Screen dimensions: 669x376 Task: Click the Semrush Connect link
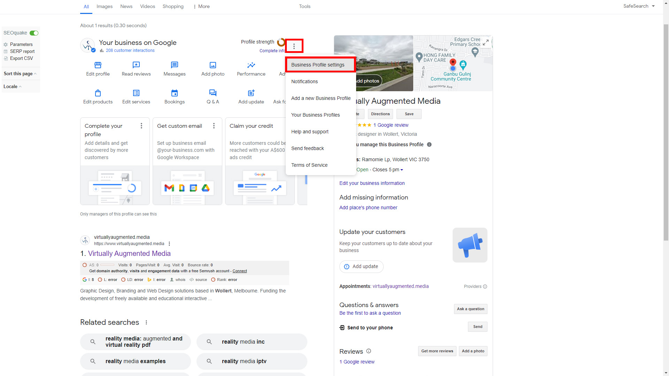[240, 271]
